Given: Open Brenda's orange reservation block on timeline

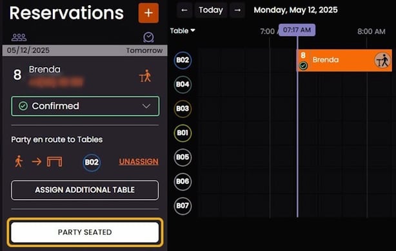Looking at the screenshot, I should (x=344, y=61).
